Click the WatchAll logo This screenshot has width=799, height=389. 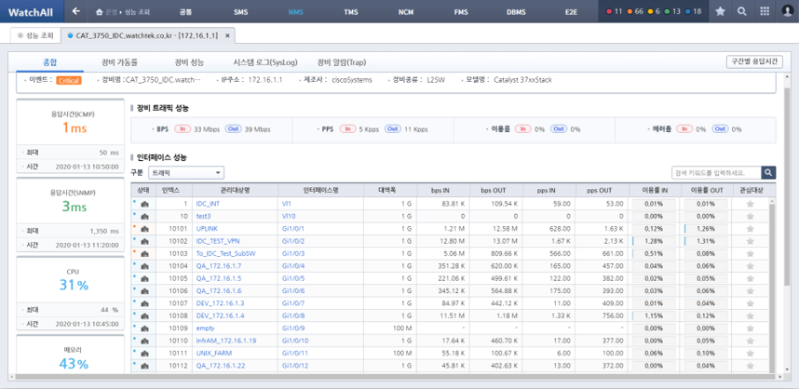click(x=32, y=11)
